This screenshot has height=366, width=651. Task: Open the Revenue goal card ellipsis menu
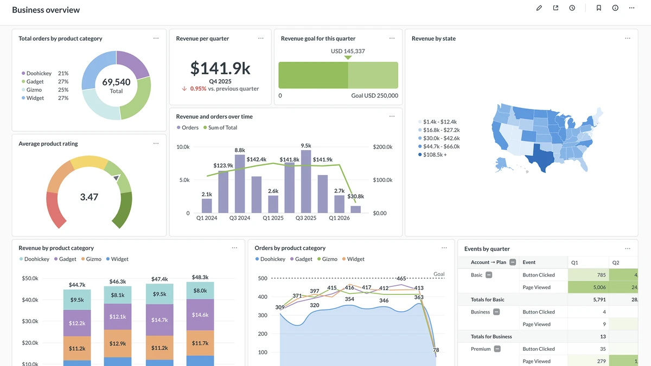(392, 38)
